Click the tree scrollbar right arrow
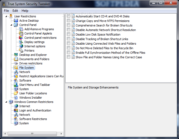 click(61, 134)
